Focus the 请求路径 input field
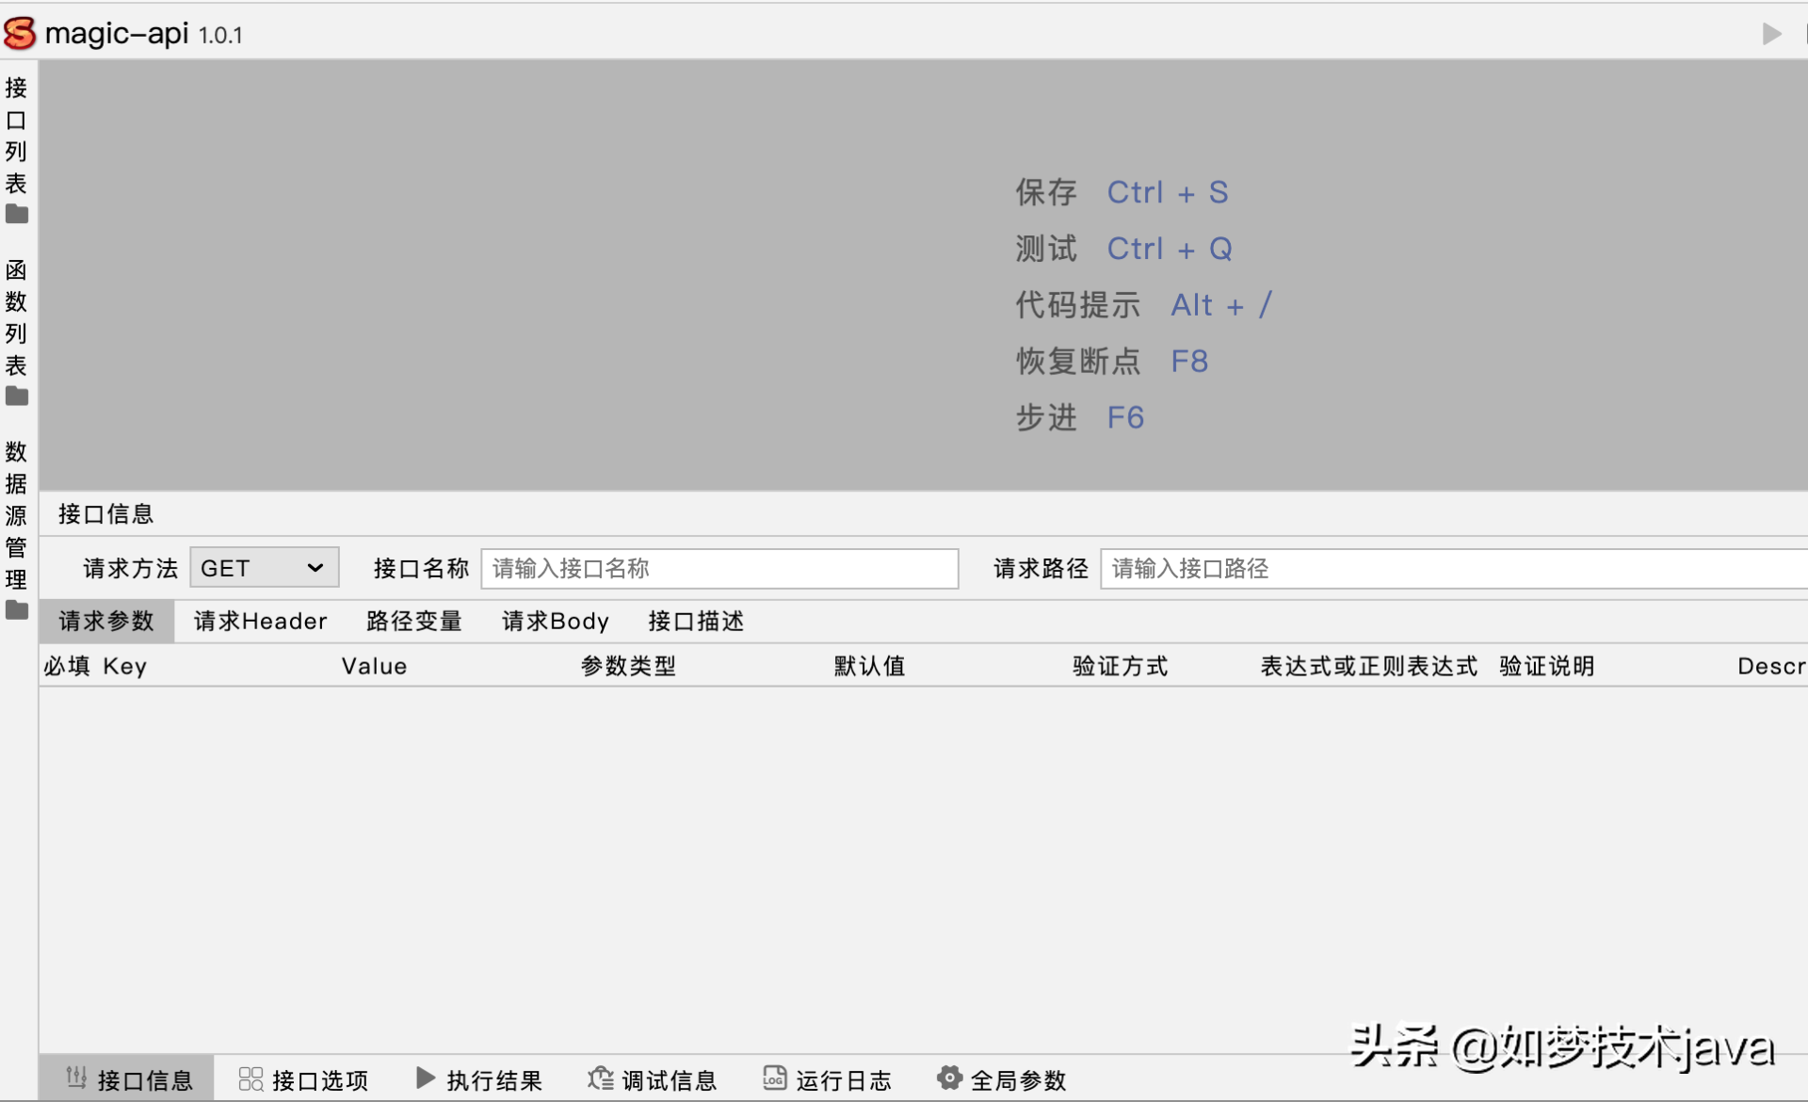Screen dimensions: 1808x1102 (x=1450, y=569)
